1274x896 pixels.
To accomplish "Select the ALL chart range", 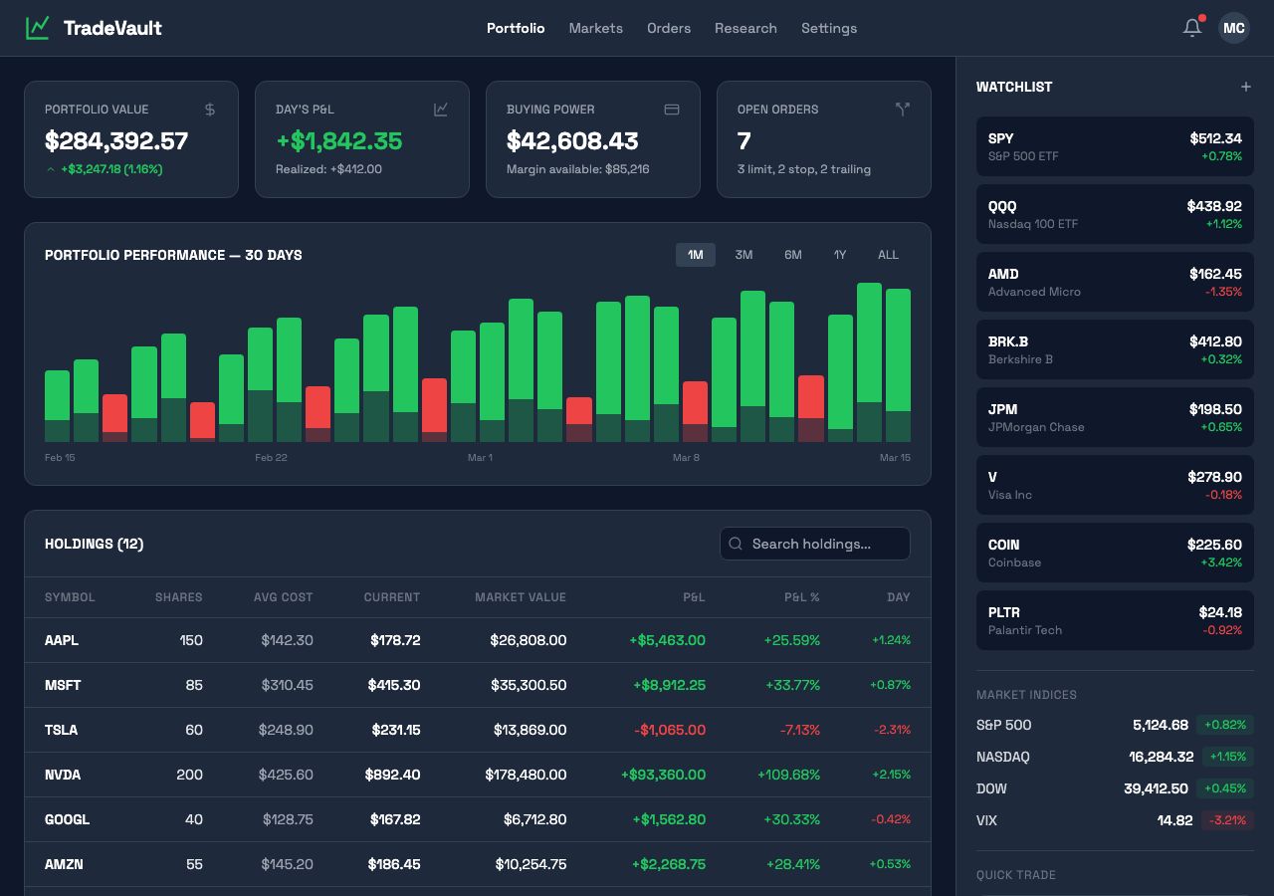I will (888, 255).
